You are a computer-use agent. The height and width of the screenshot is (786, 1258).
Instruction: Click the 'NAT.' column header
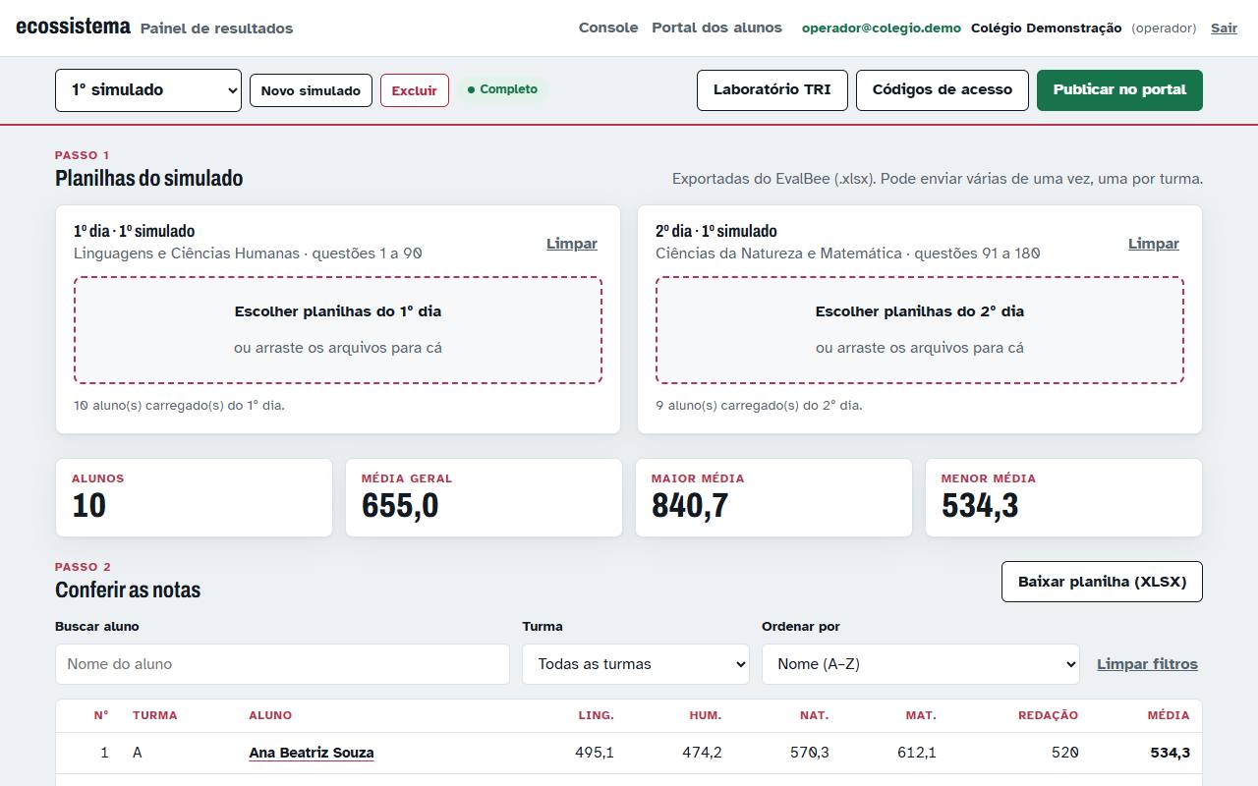815,715
